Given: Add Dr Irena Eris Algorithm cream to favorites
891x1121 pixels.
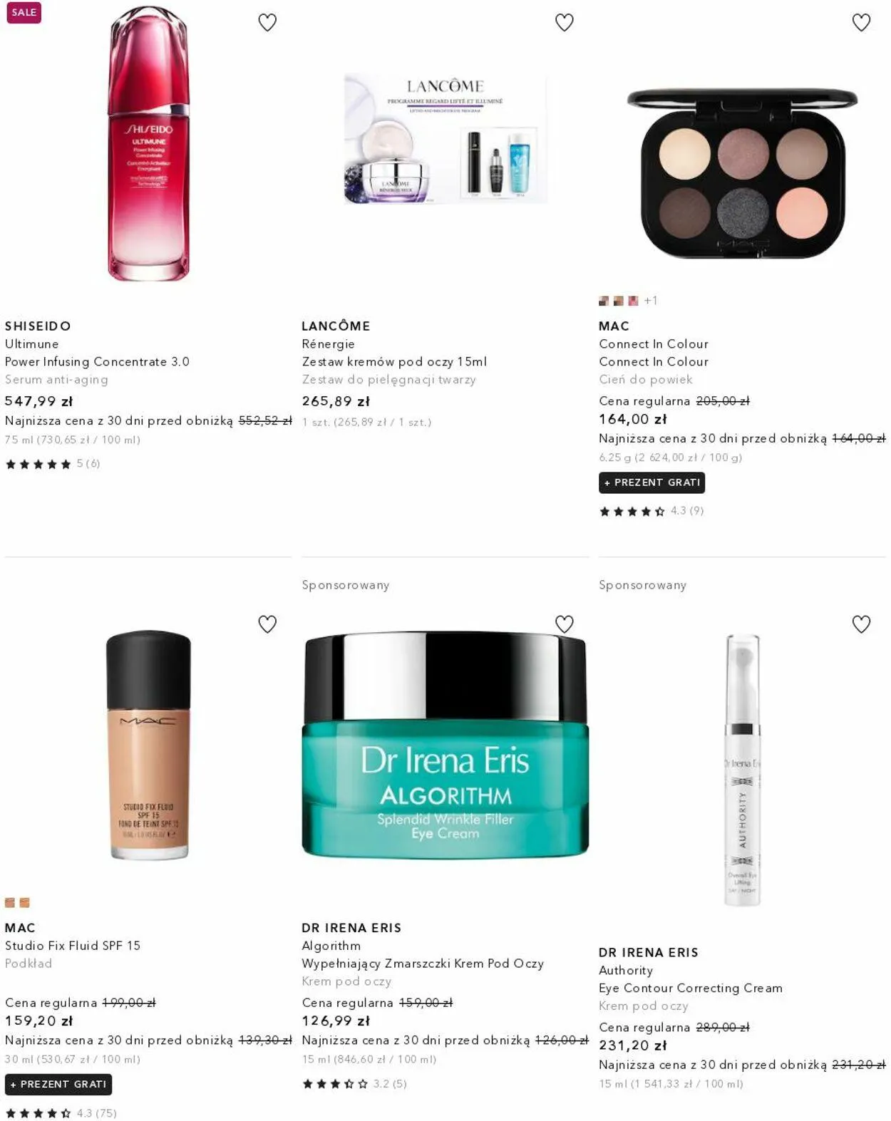Looking at the screenshot, I should [565, 624].
